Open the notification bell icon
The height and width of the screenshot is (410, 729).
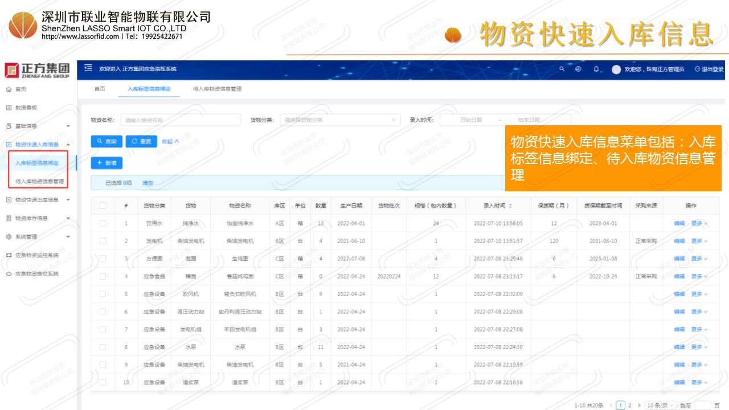(x=596, y=69)
